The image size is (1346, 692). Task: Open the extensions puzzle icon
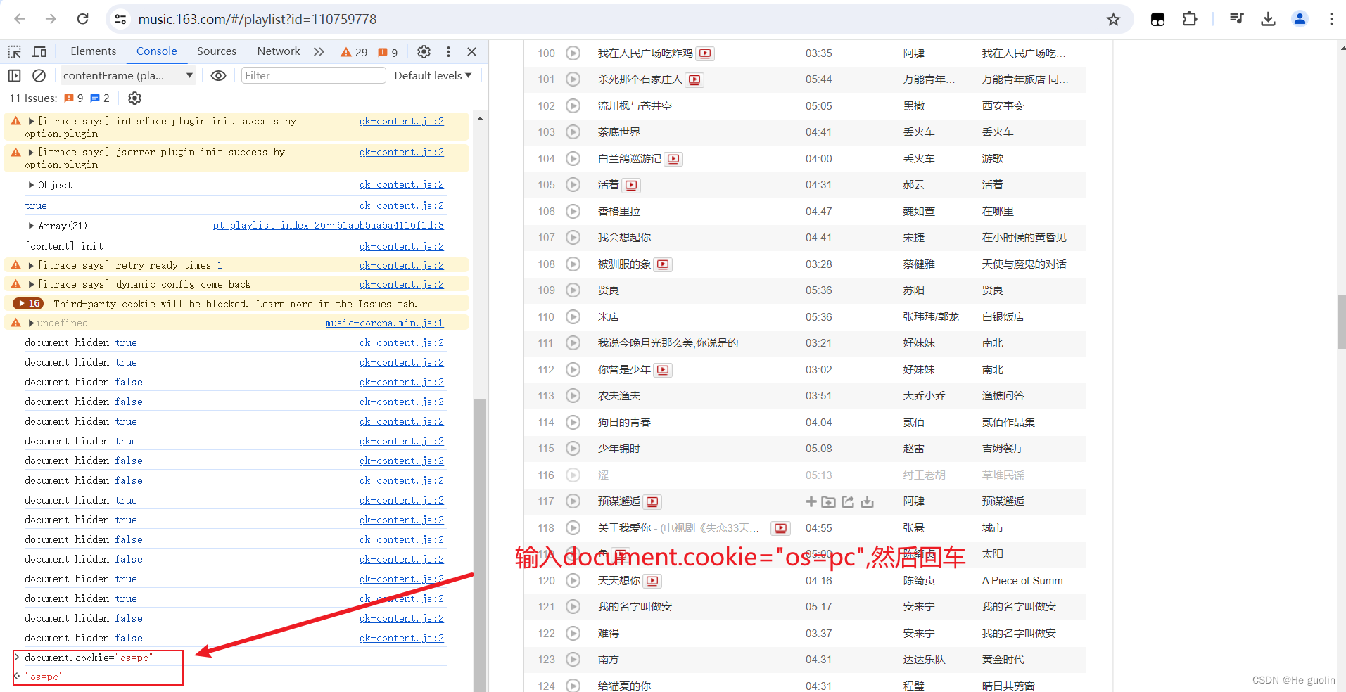click(x=1190, y=19)
